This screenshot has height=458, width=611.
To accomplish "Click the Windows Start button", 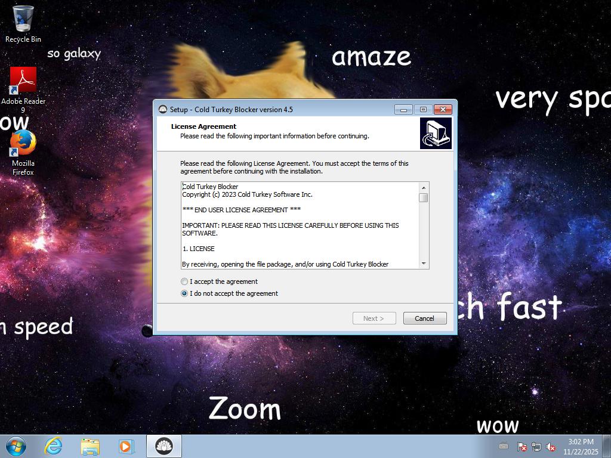I will tap(16, 446).
